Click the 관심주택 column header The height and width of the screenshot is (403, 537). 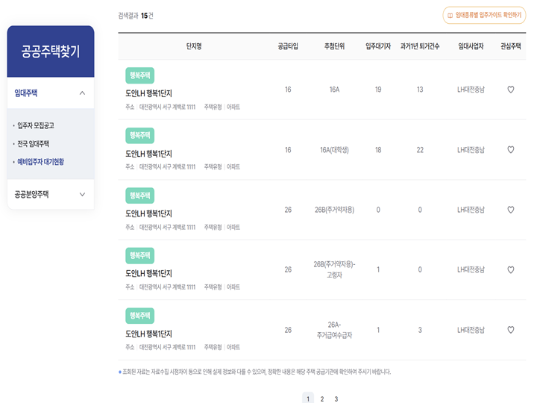pyautogui.click(x=511, y=46)
